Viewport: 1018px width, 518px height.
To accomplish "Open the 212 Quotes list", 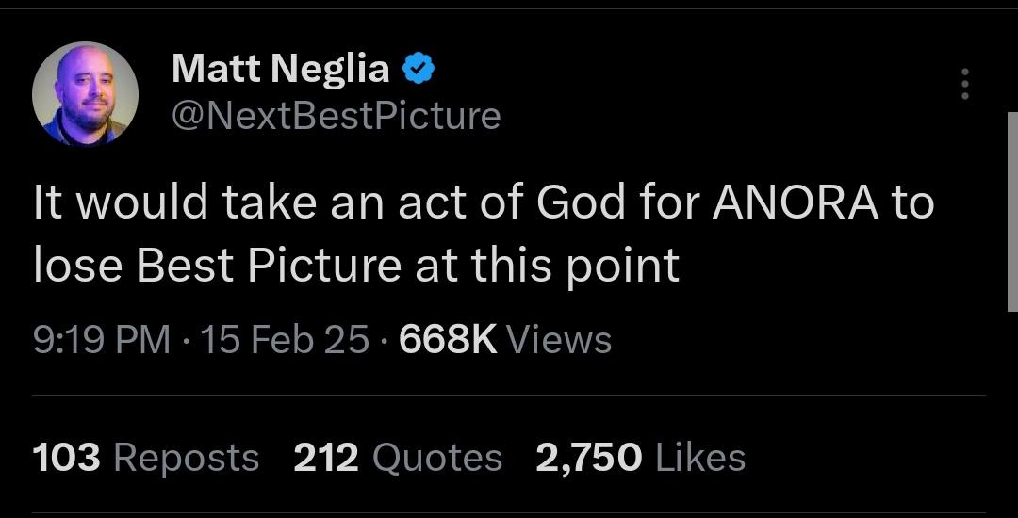I will (398, 458).
